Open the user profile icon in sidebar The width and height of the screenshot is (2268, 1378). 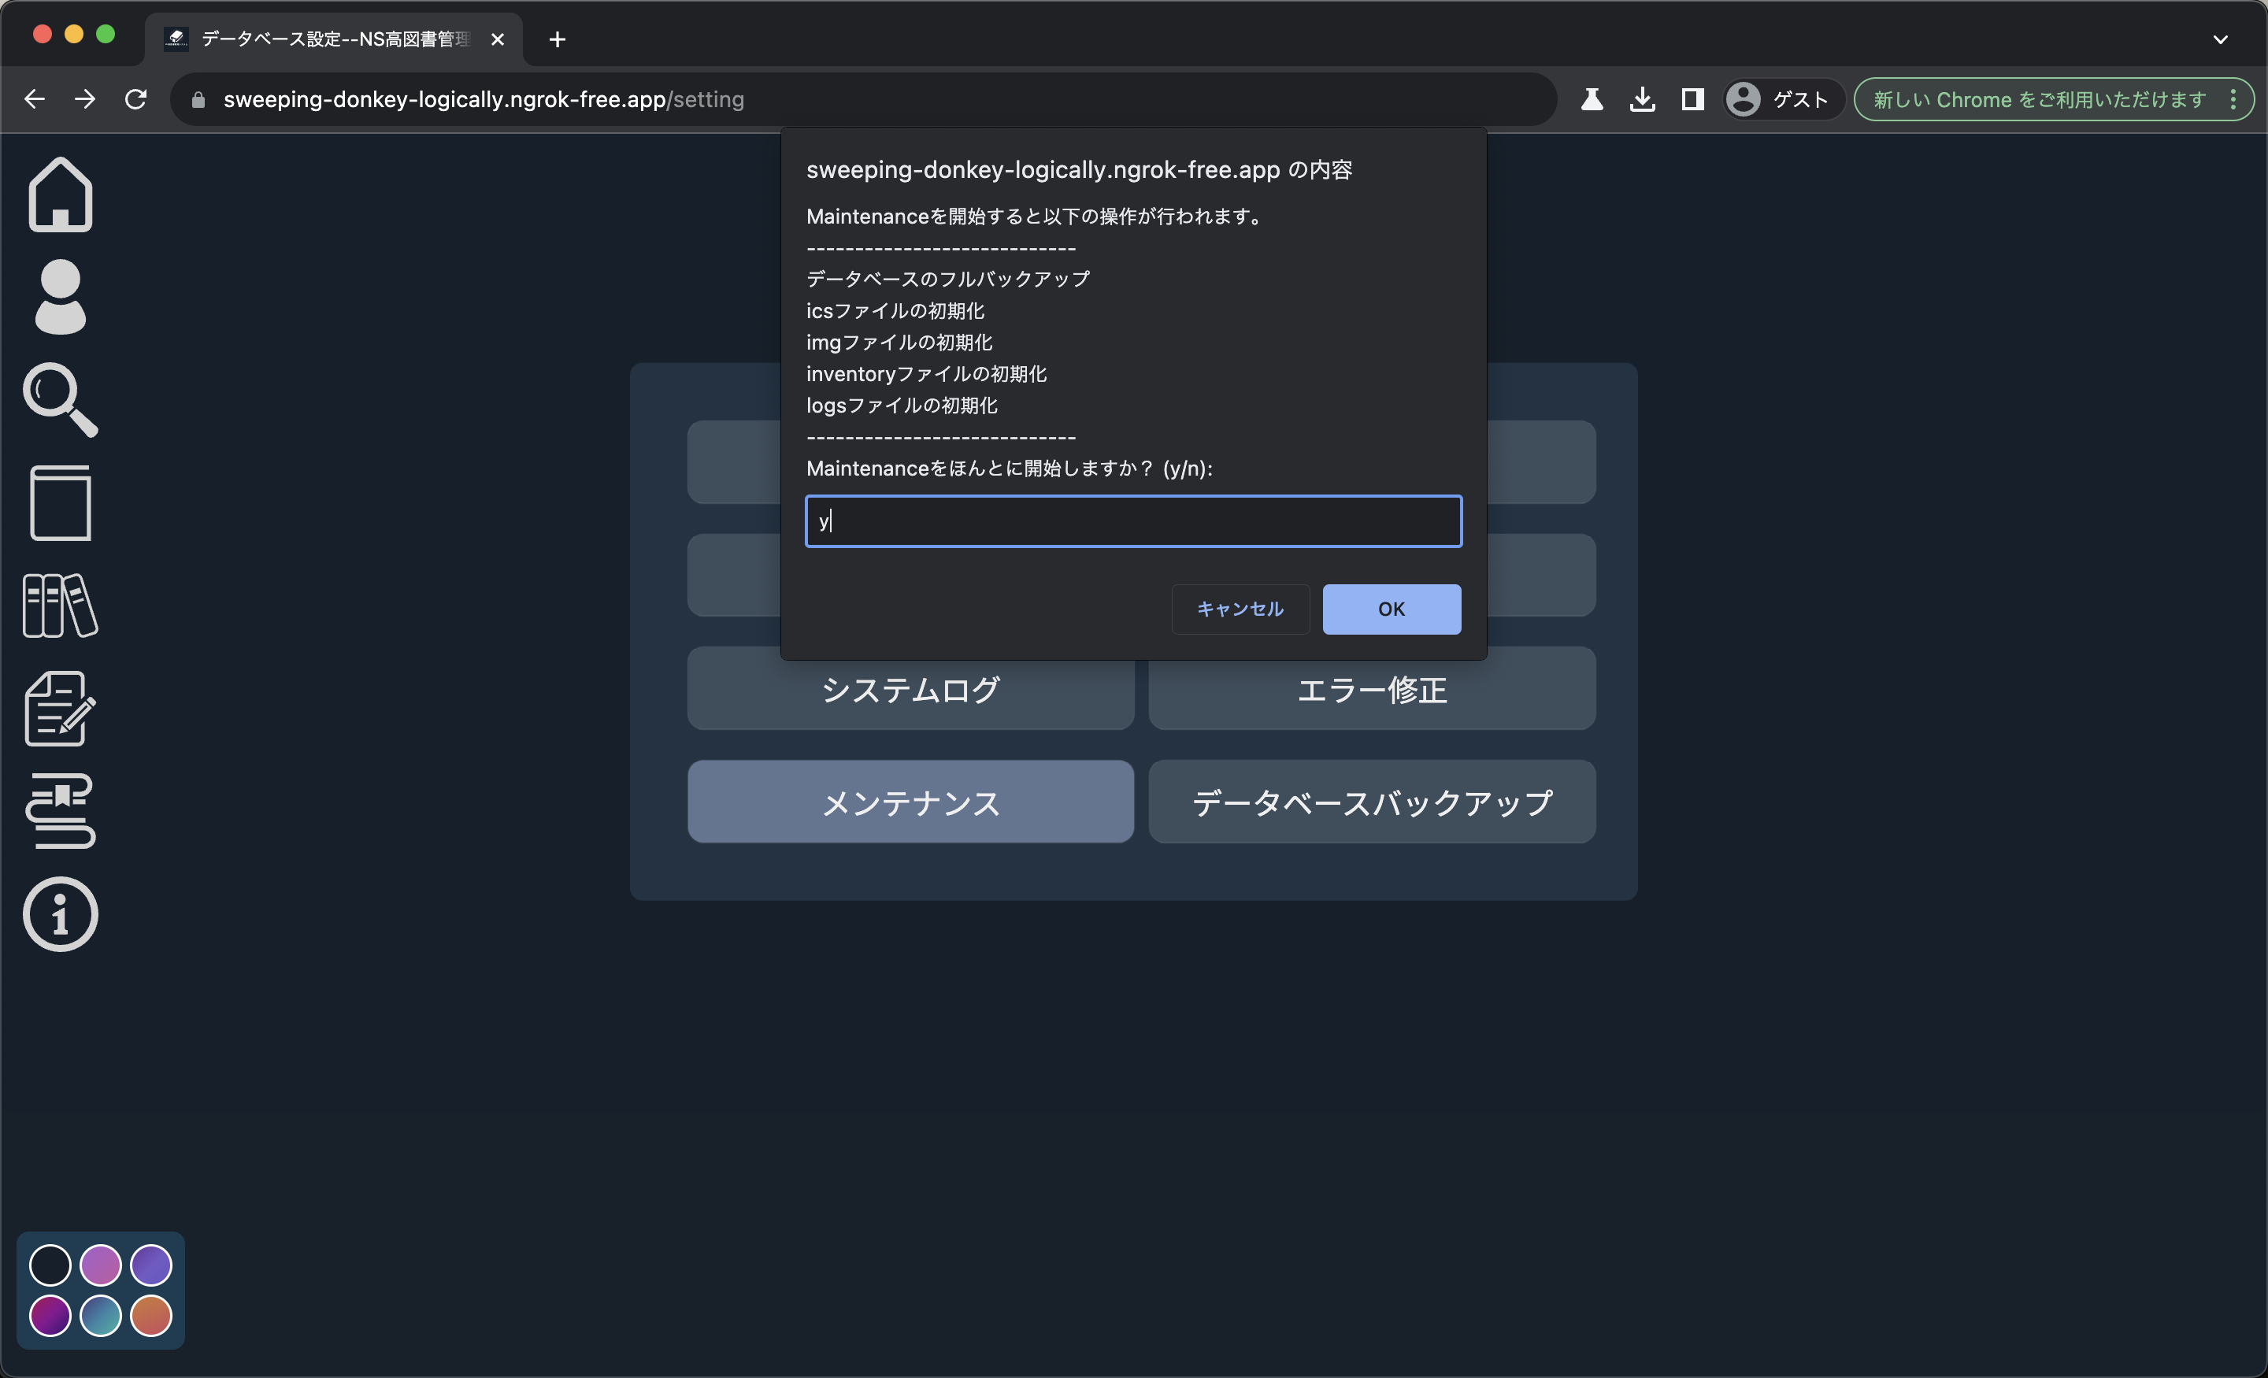(x=61, y=296)
